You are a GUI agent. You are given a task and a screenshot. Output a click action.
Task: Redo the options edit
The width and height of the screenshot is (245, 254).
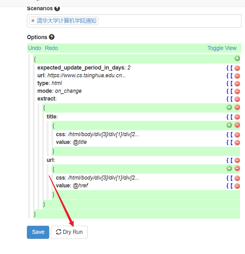pos(51,48)
